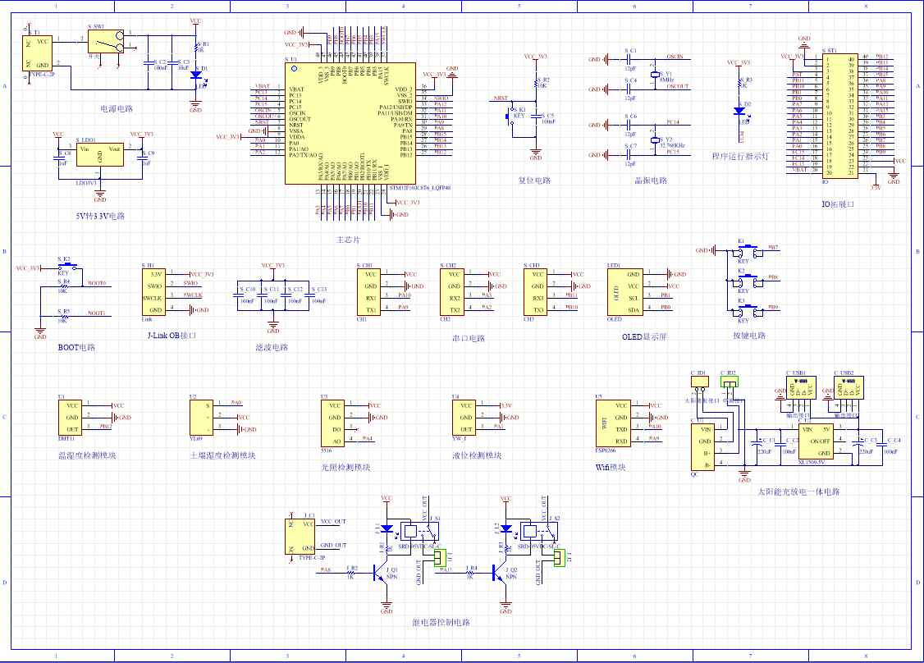Select the J_S2 relay symbol
The width and height of the screenshot is (924, 663).
(538, 531)
